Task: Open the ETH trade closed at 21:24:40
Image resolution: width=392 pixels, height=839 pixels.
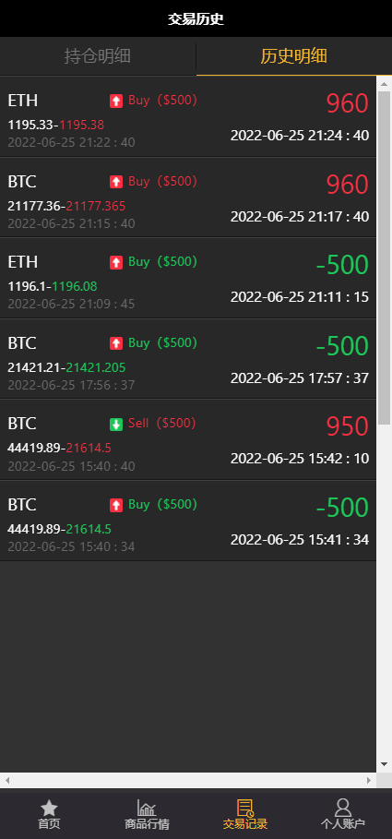Action: coord(188,116)
